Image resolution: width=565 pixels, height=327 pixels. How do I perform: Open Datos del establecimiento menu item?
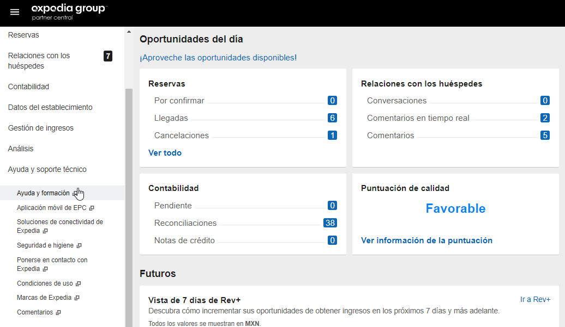click(50, 107)
